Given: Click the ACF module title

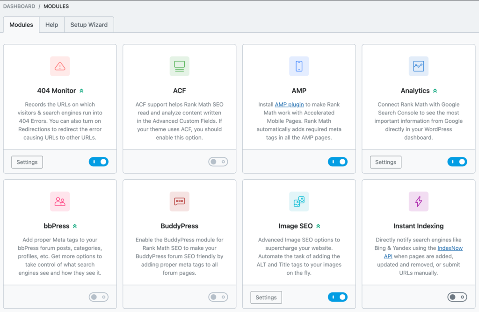Looking at the screenshot, I should (x=179, y=91).
